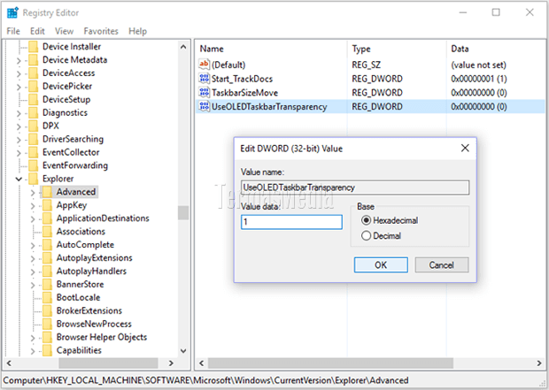Click the tree pane horizontal scrollbar thumb

pos(108,363)
